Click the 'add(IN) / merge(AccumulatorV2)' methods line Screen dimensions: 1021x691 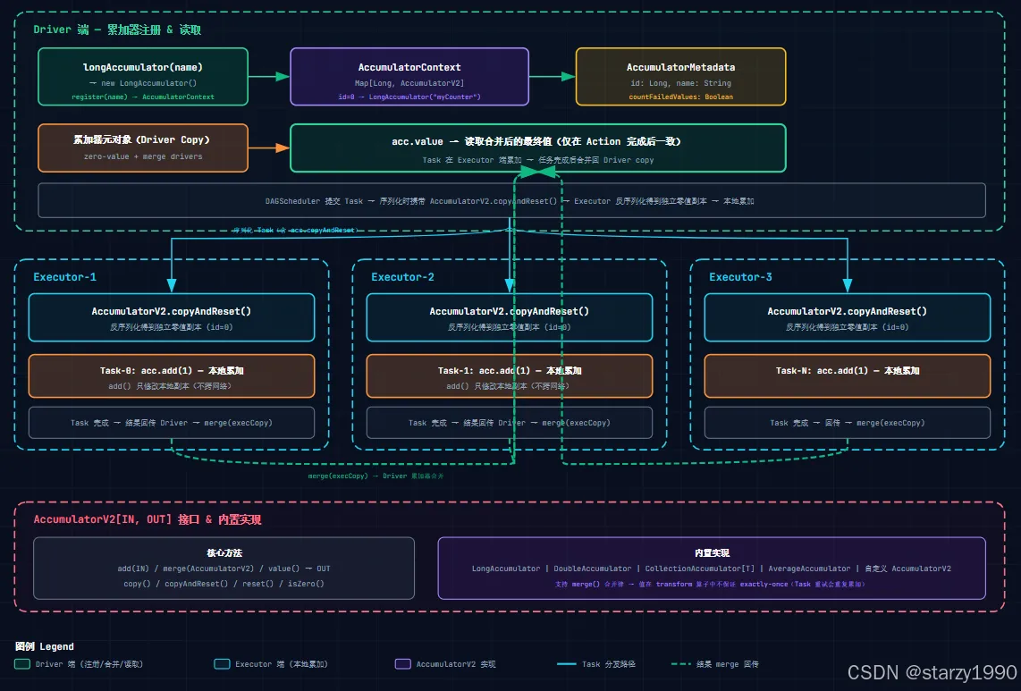[224, 569]
